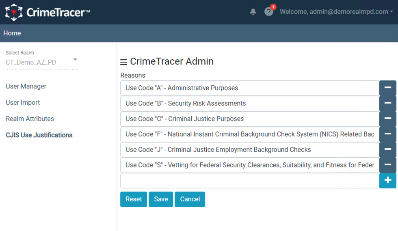
Task: Edit the Federal Security Clearances reason field
Action: pyautogui.click(x=250, y=165)
